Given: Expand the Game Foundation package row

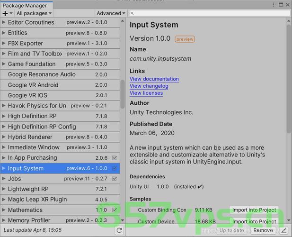Looking at the screenshot, I should point(3,64).
